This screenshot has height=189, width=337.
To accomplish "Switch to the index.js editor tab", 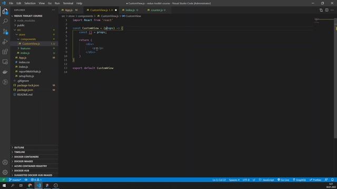I will (132, 10).
